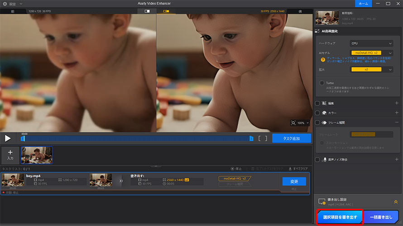Click the ホーム tab in title bar
Image resolution: width=403 pixels, height=226 pixels.
pos(363,4)
